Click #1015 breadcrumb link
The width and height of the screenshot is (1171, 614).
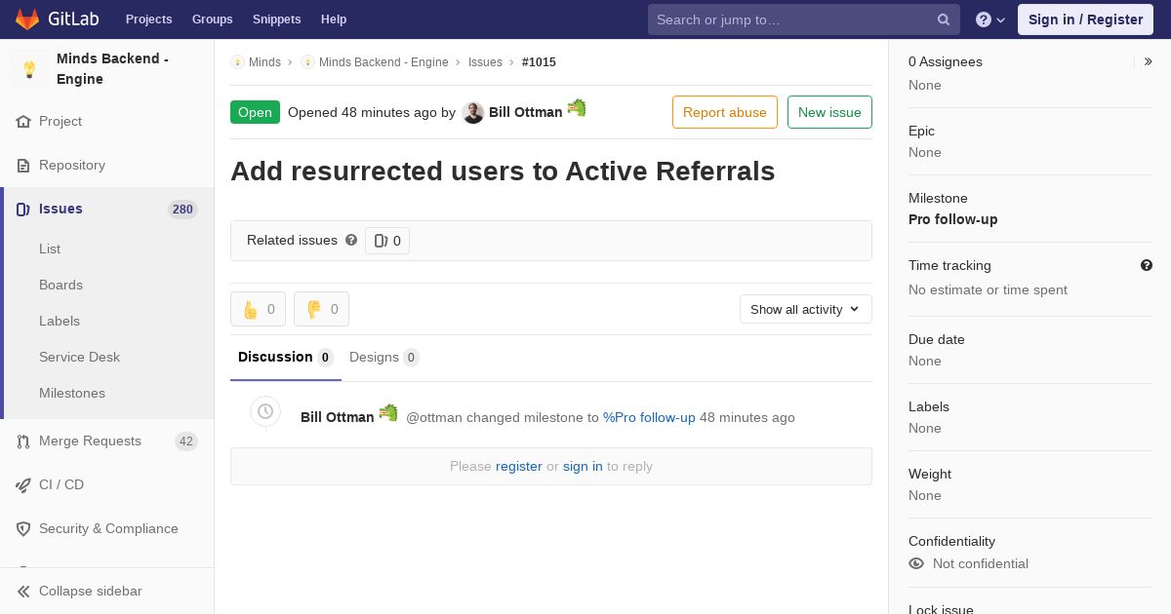coord(539,62)
